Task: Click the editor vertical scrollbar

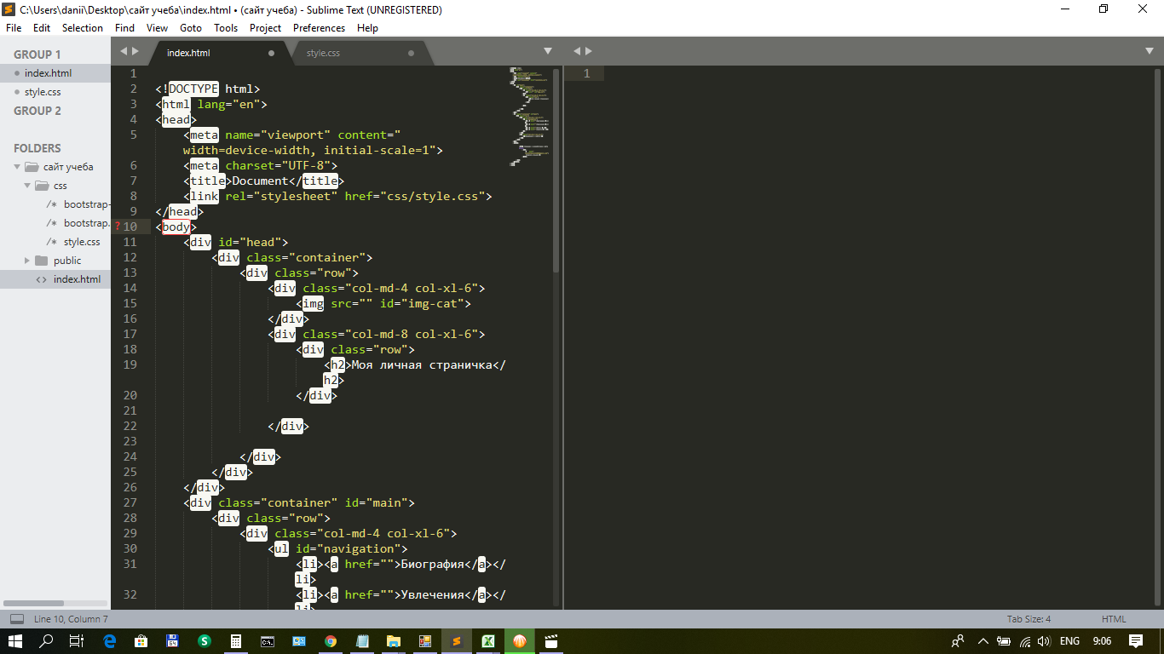Action: (x=556, y=170)
